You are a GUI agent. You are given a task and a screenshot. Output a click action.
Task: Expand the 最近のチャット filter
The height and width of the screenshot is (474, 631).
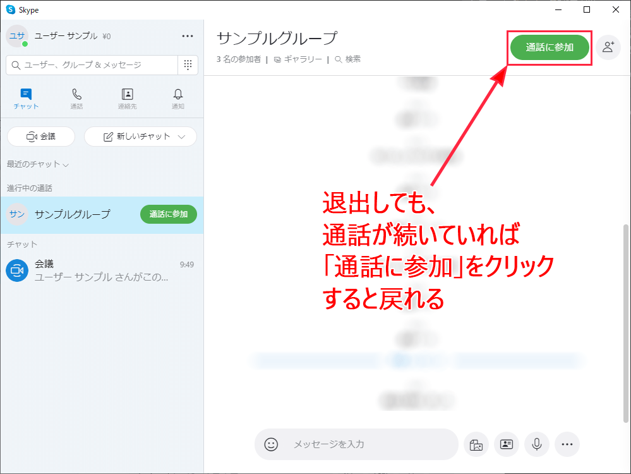pos(38,164)
